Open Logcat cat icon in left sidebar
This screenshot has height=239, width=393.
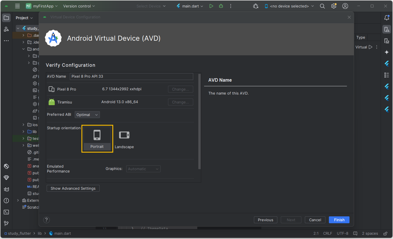[6, 189]
